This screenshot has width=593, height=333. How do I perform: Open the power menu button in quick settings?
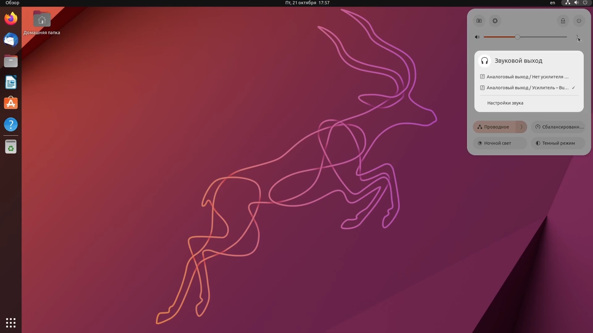click(x=579, y=21)
